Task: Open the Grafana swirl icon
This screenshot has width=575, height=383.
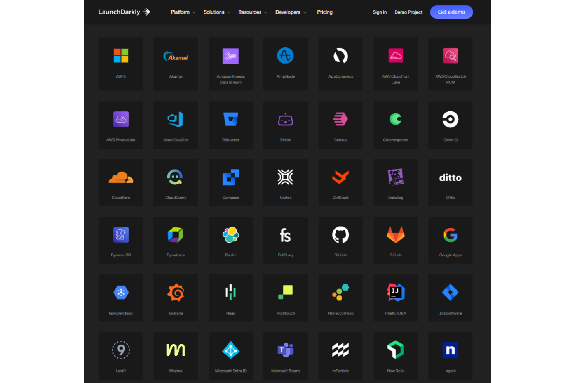Action: tap(176, 293)
